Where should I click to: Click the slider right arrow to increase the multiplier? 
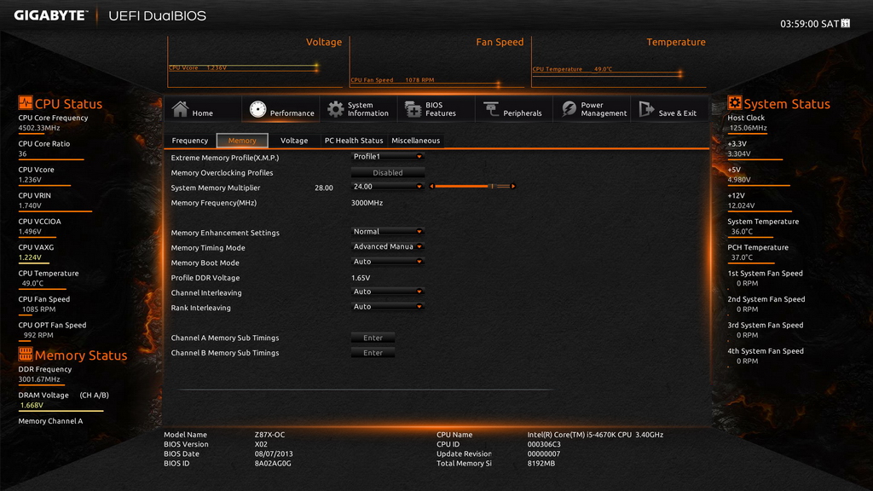512,187
